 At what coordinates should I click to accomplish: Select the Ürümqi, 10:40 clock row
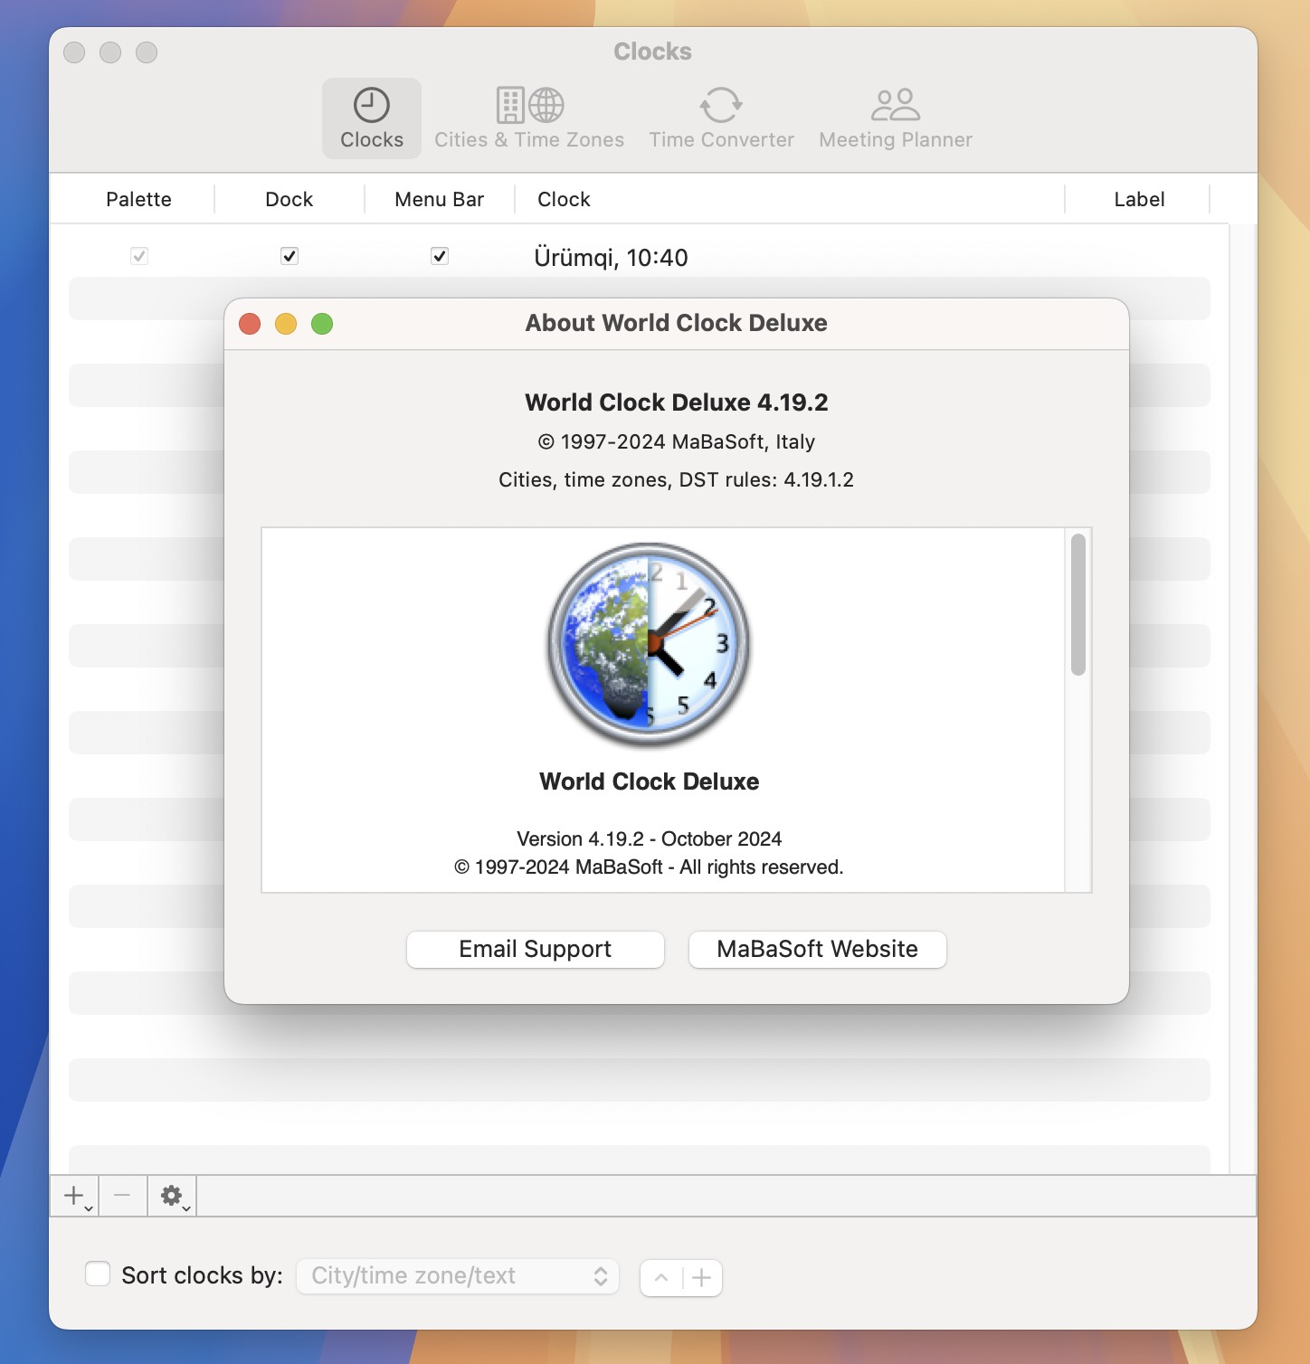point(640,257)
